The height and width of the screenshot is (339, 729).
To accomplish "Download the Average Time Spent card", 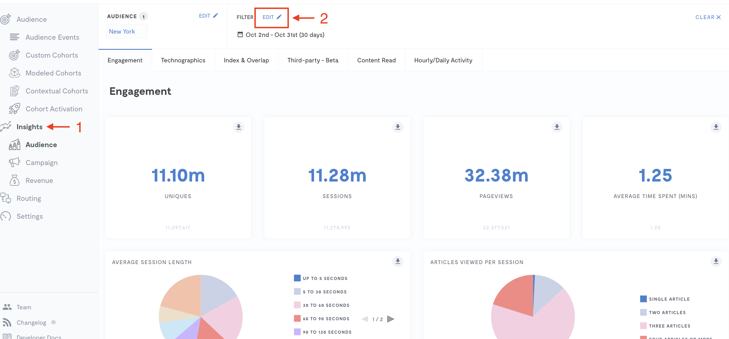I will [716, 127].
